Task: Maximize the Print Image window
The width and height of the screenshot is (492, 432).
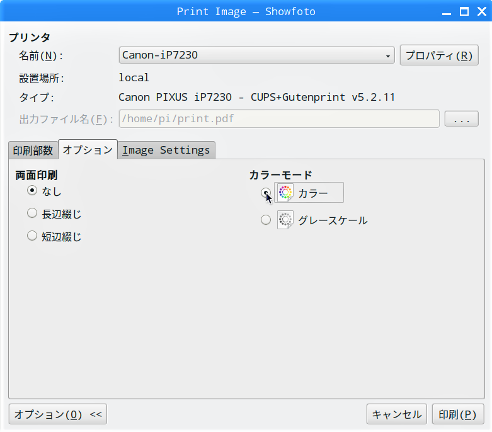Action: click(x=464, y=11)
